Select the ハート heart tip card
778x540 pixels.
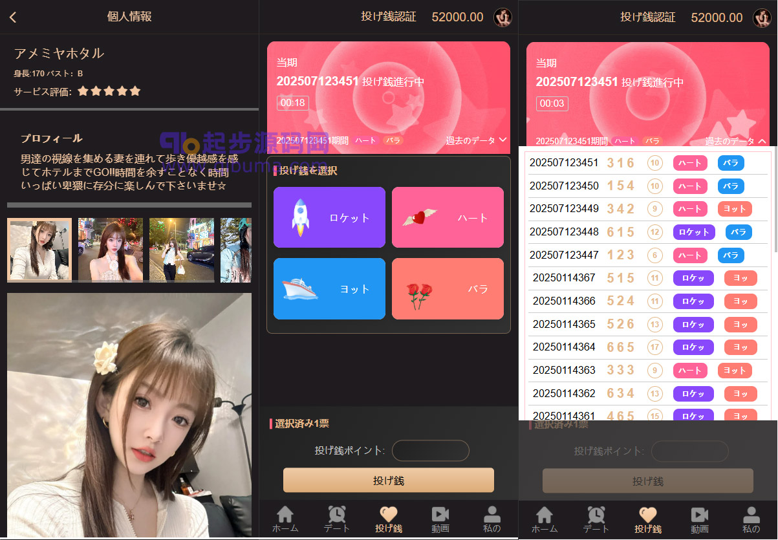coord(448,217)
